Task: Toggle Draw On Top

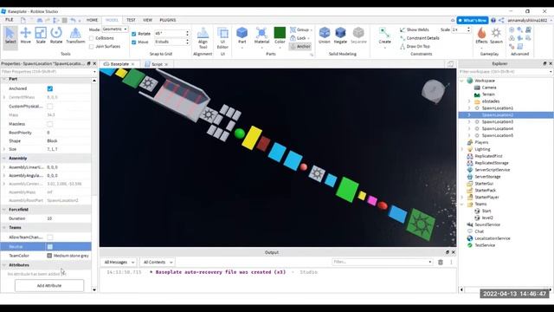Action: coord(415,46)
